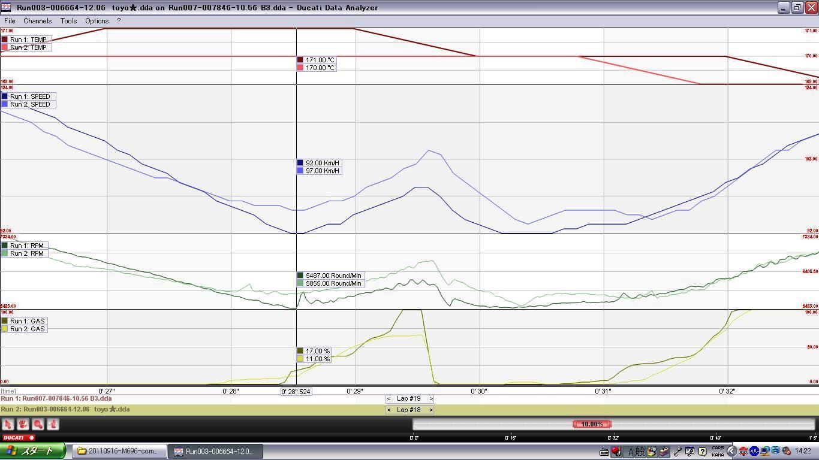The image size is (819, 460).
Task: Click the 10.00% zoom range slider handle
Action: 592,424
